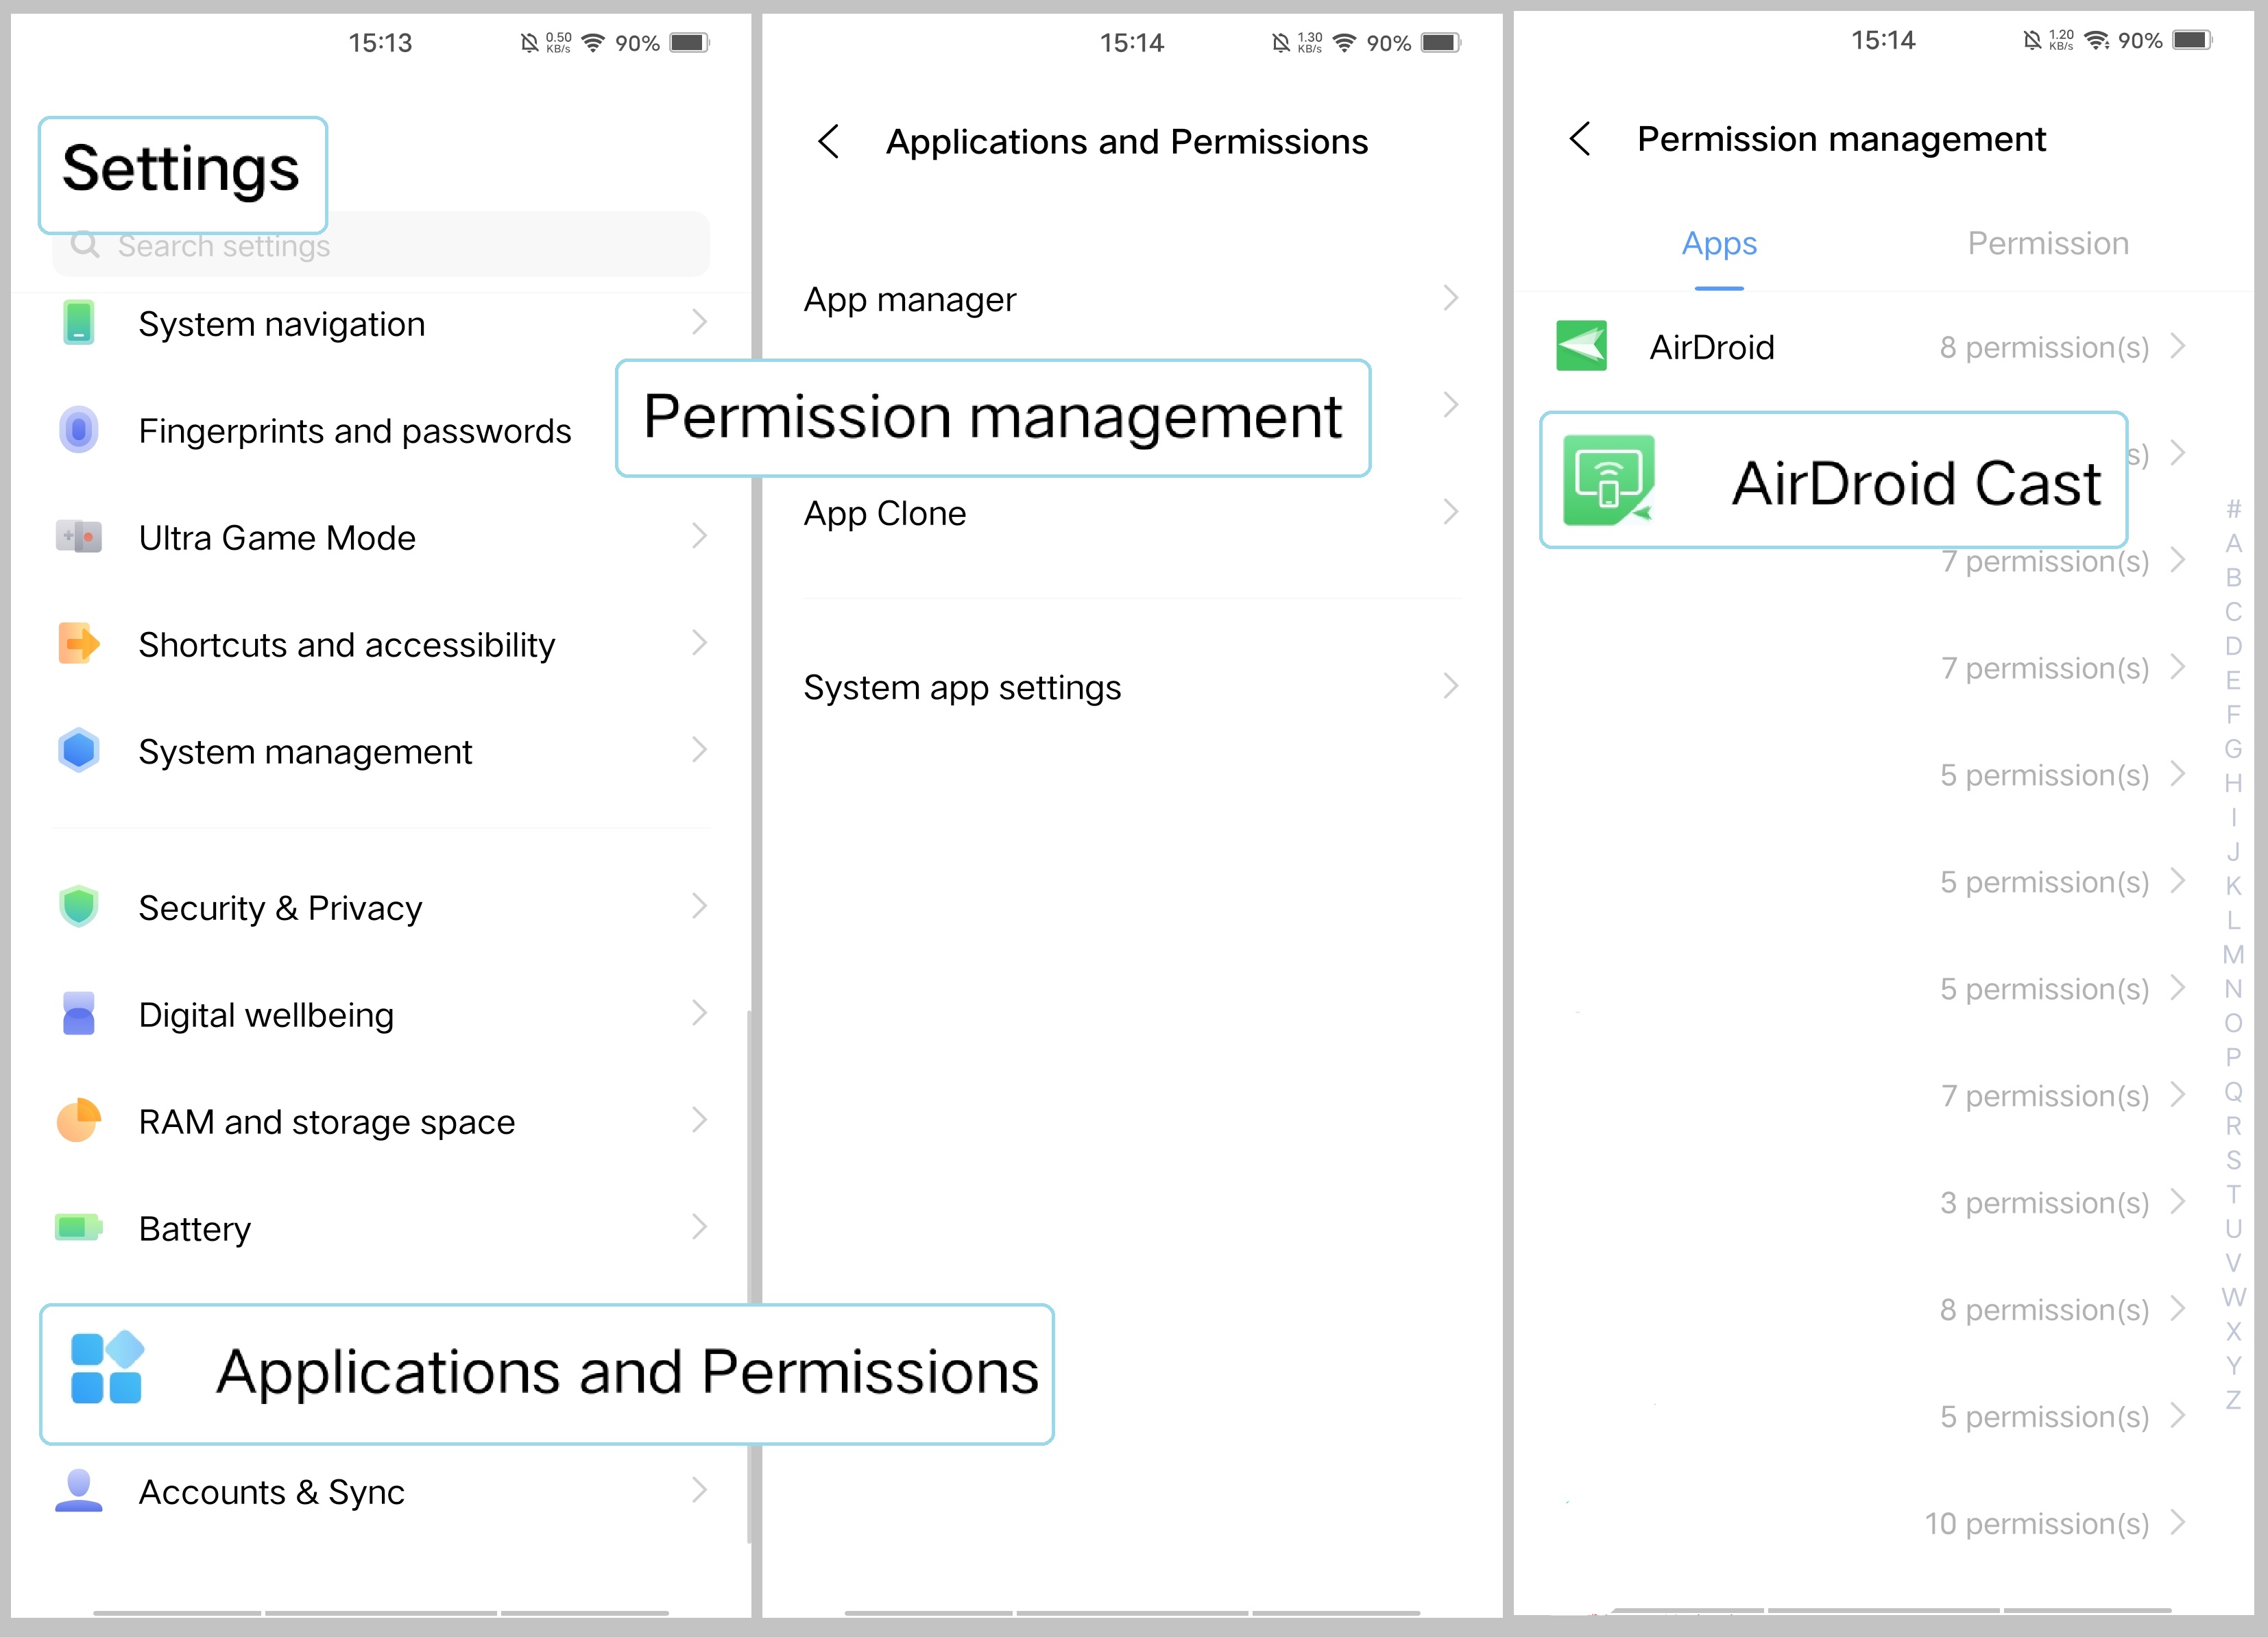2268x1637 pixels.
Task: Click the Search settings field
Action: pos(380,244)
